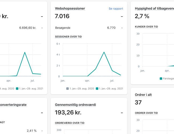Click the Besøgende row label
Image resolution: width=174 pixels, height=134 pixels.
pyautogui.click(x=63, y=28)
